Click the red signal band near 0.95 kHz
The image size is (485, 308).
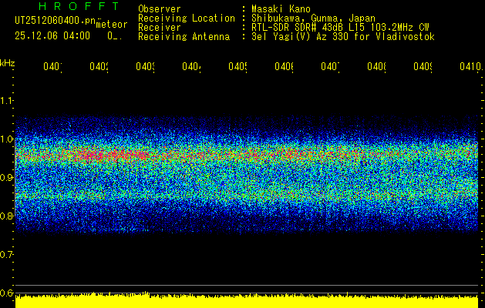point(231,156)
